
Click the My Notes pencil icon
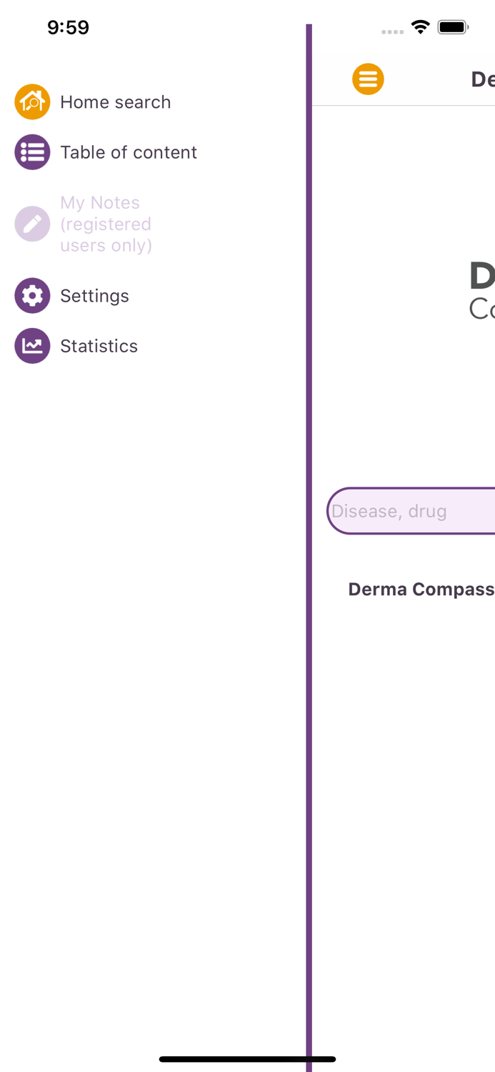(x=32, y=224)
